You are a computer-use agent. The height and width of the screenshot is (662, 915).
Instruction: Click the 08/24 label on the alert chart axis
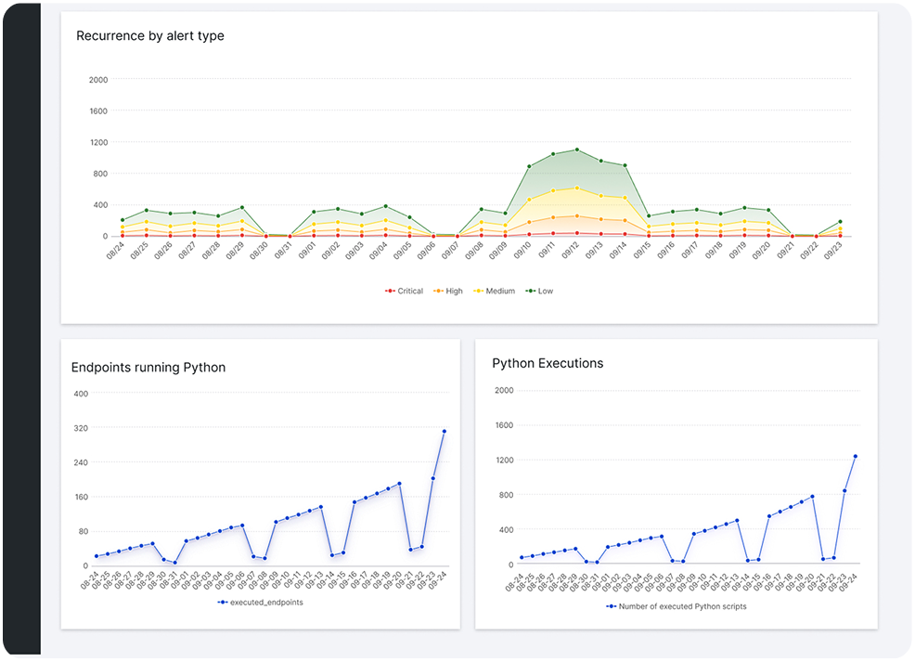pyautogui.click(x=117, y=253)
